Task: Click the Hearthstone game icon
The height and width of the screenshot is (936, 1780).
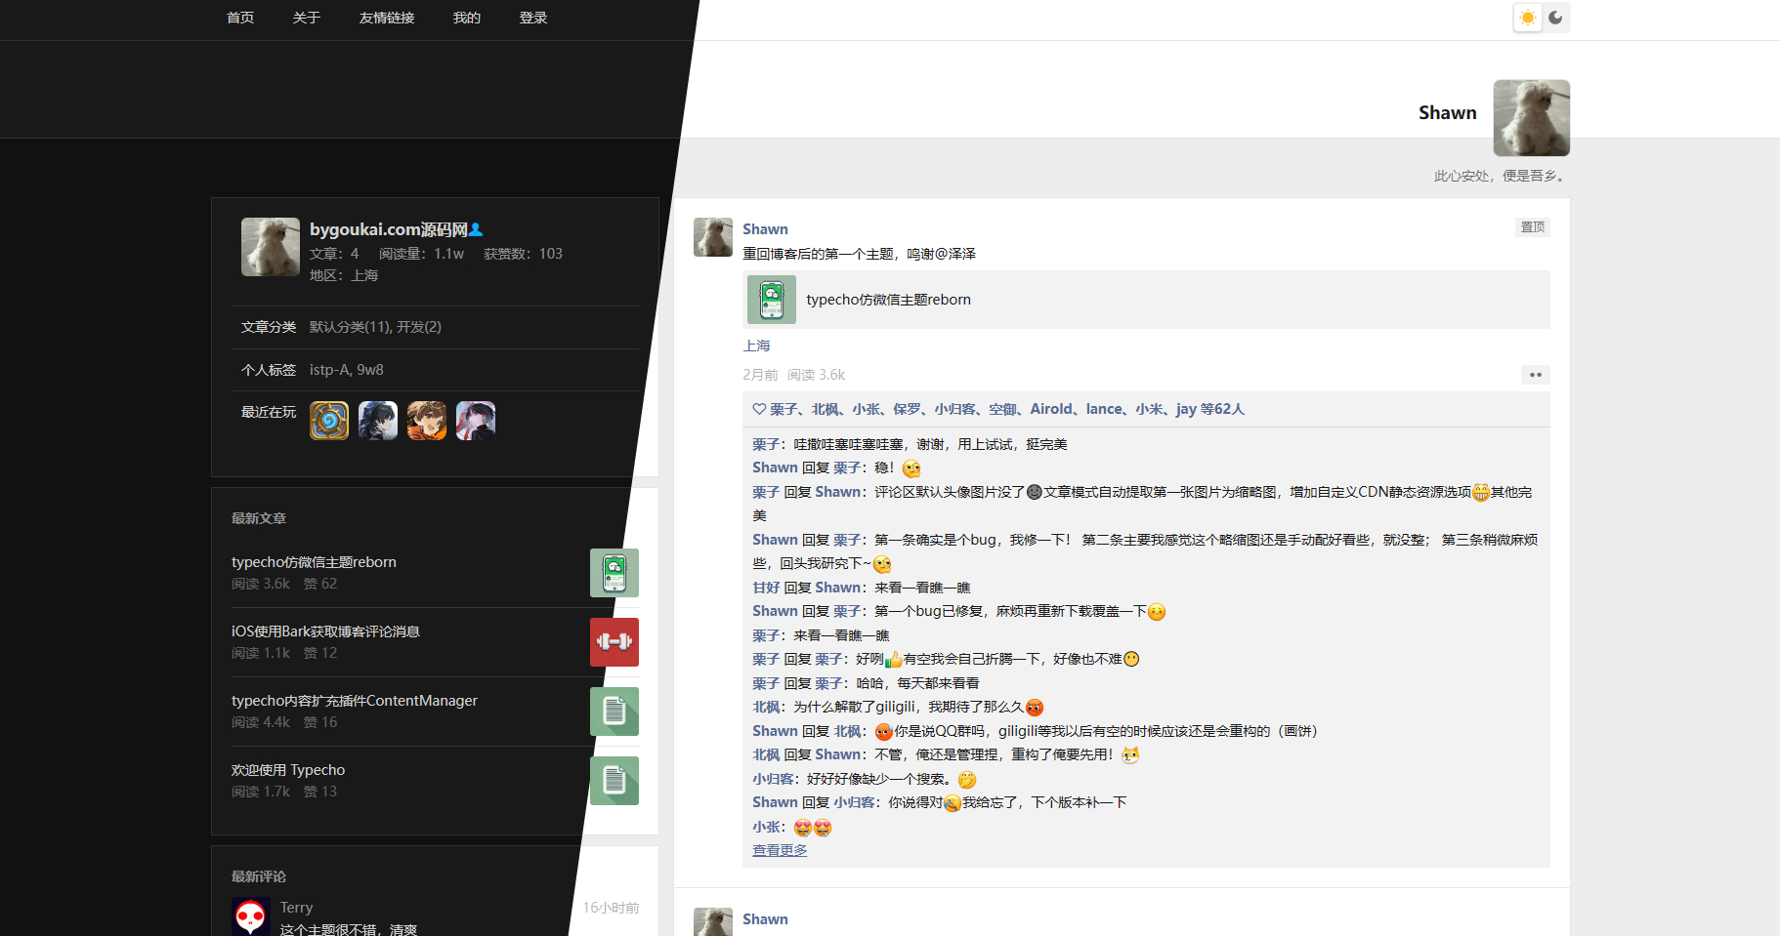Action: tap(329, 421)
